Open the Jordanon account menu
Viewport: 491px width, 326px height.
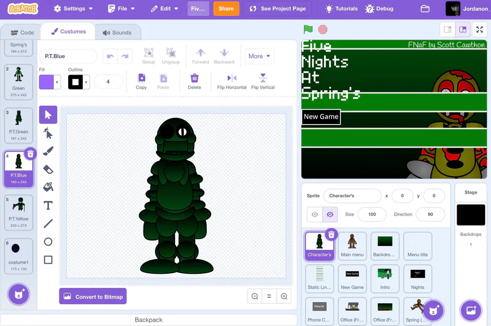tap(468, 9)
